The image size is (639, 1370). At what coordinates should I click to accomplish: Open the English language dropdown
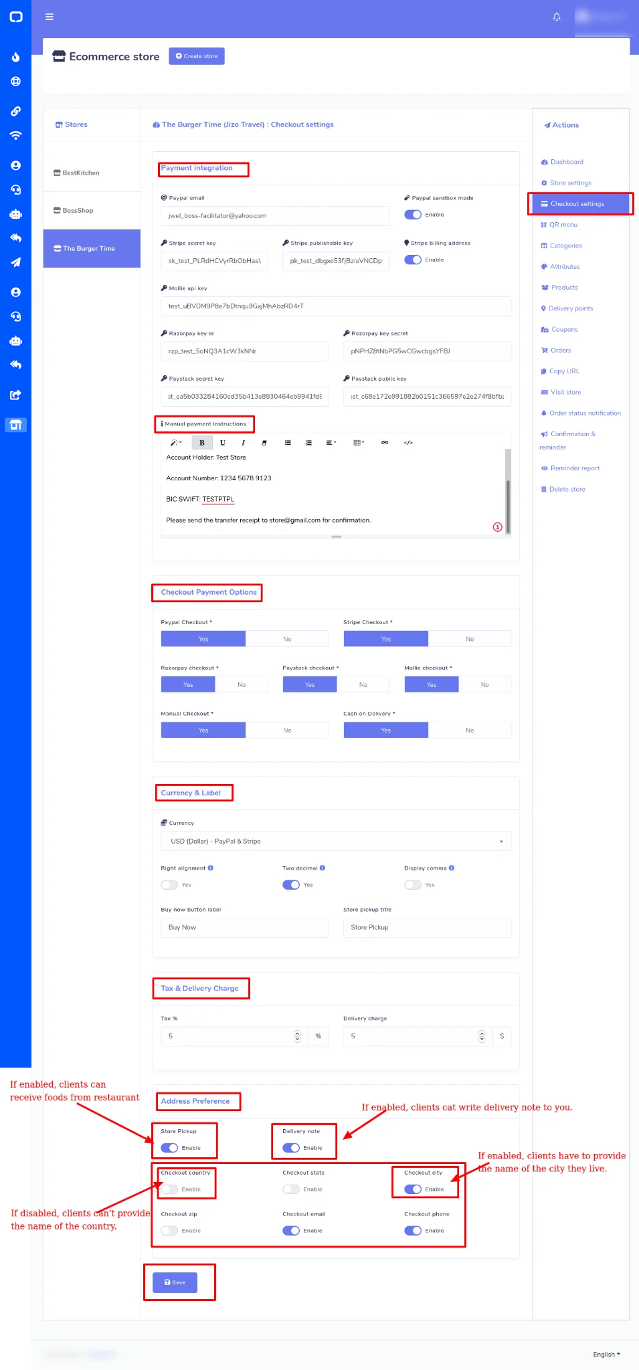coord(606,1354)
